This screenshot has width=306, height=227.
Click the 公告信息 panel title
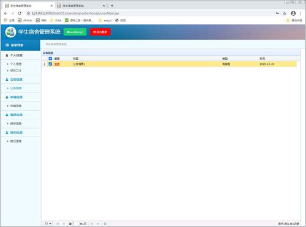(48, 53)
